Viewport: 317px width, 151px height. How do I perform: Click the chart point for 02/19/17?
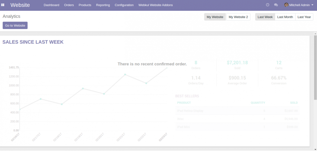coord(83,88)
